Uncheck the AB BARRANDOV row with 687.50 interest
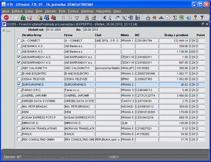211x162 pixels. (x=19, y=62)
